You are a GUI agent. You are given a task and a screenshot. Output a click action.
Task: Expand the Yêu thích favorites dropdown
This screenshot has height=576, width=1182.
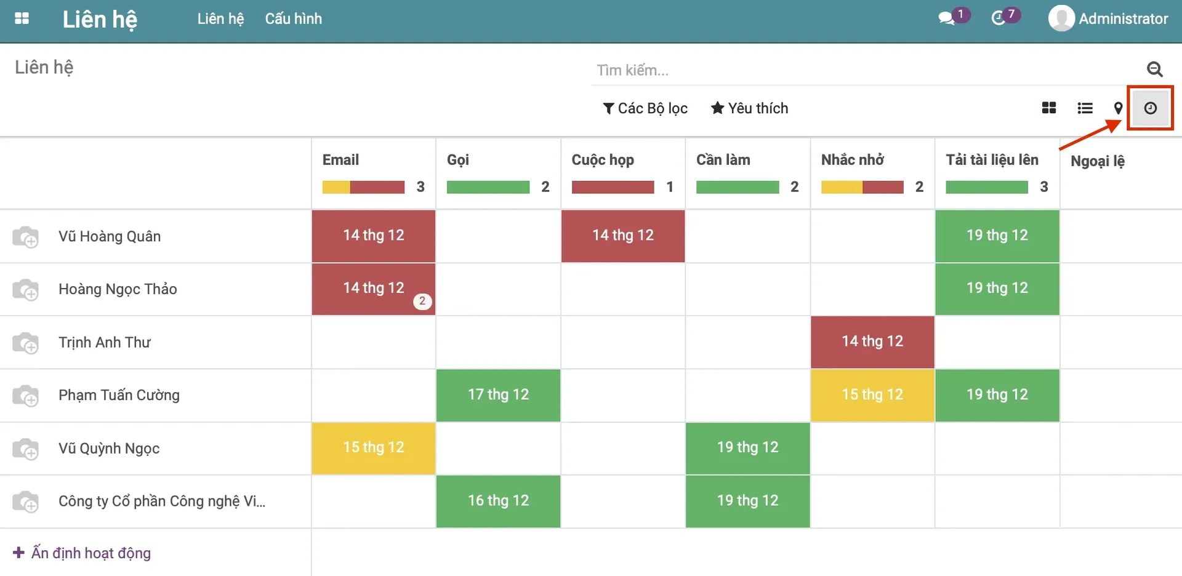coord(749,108)
